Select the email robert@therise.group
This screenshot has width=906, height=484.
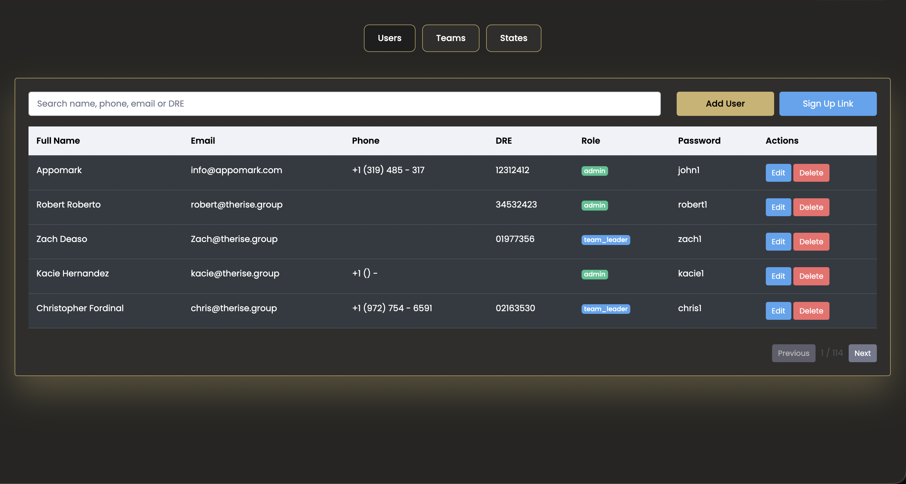pyautogui.click(x=237, y=204)
